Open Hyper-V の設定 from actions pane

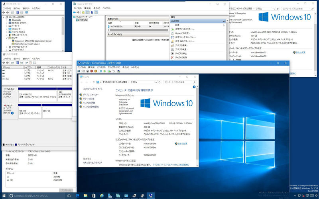[x=183, y=33]
